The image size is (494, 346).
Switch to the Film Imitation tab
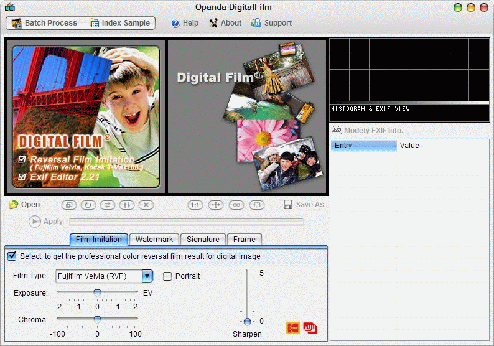click(98, 240)
